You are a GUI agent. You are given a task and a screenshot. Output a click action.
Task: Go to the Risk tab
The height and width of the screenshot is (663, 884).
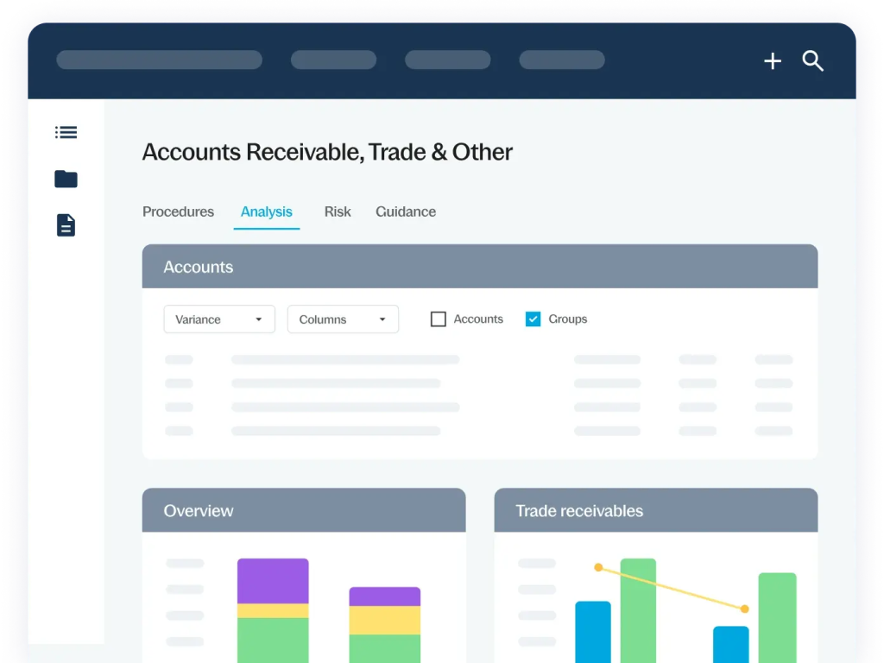coord(338,212)
